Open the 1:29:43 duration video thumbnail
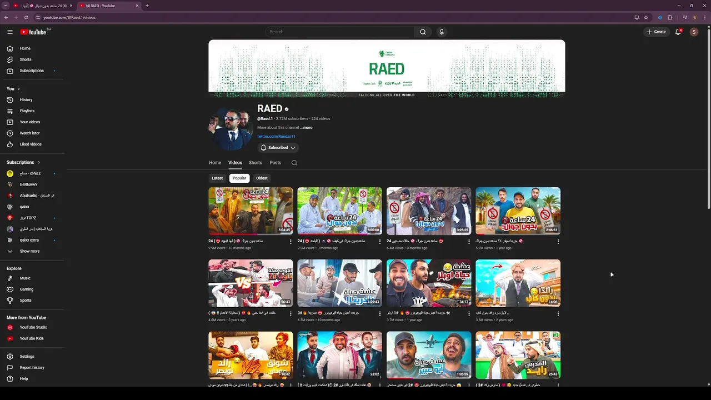The image size is (711, 400). (339, 283)
